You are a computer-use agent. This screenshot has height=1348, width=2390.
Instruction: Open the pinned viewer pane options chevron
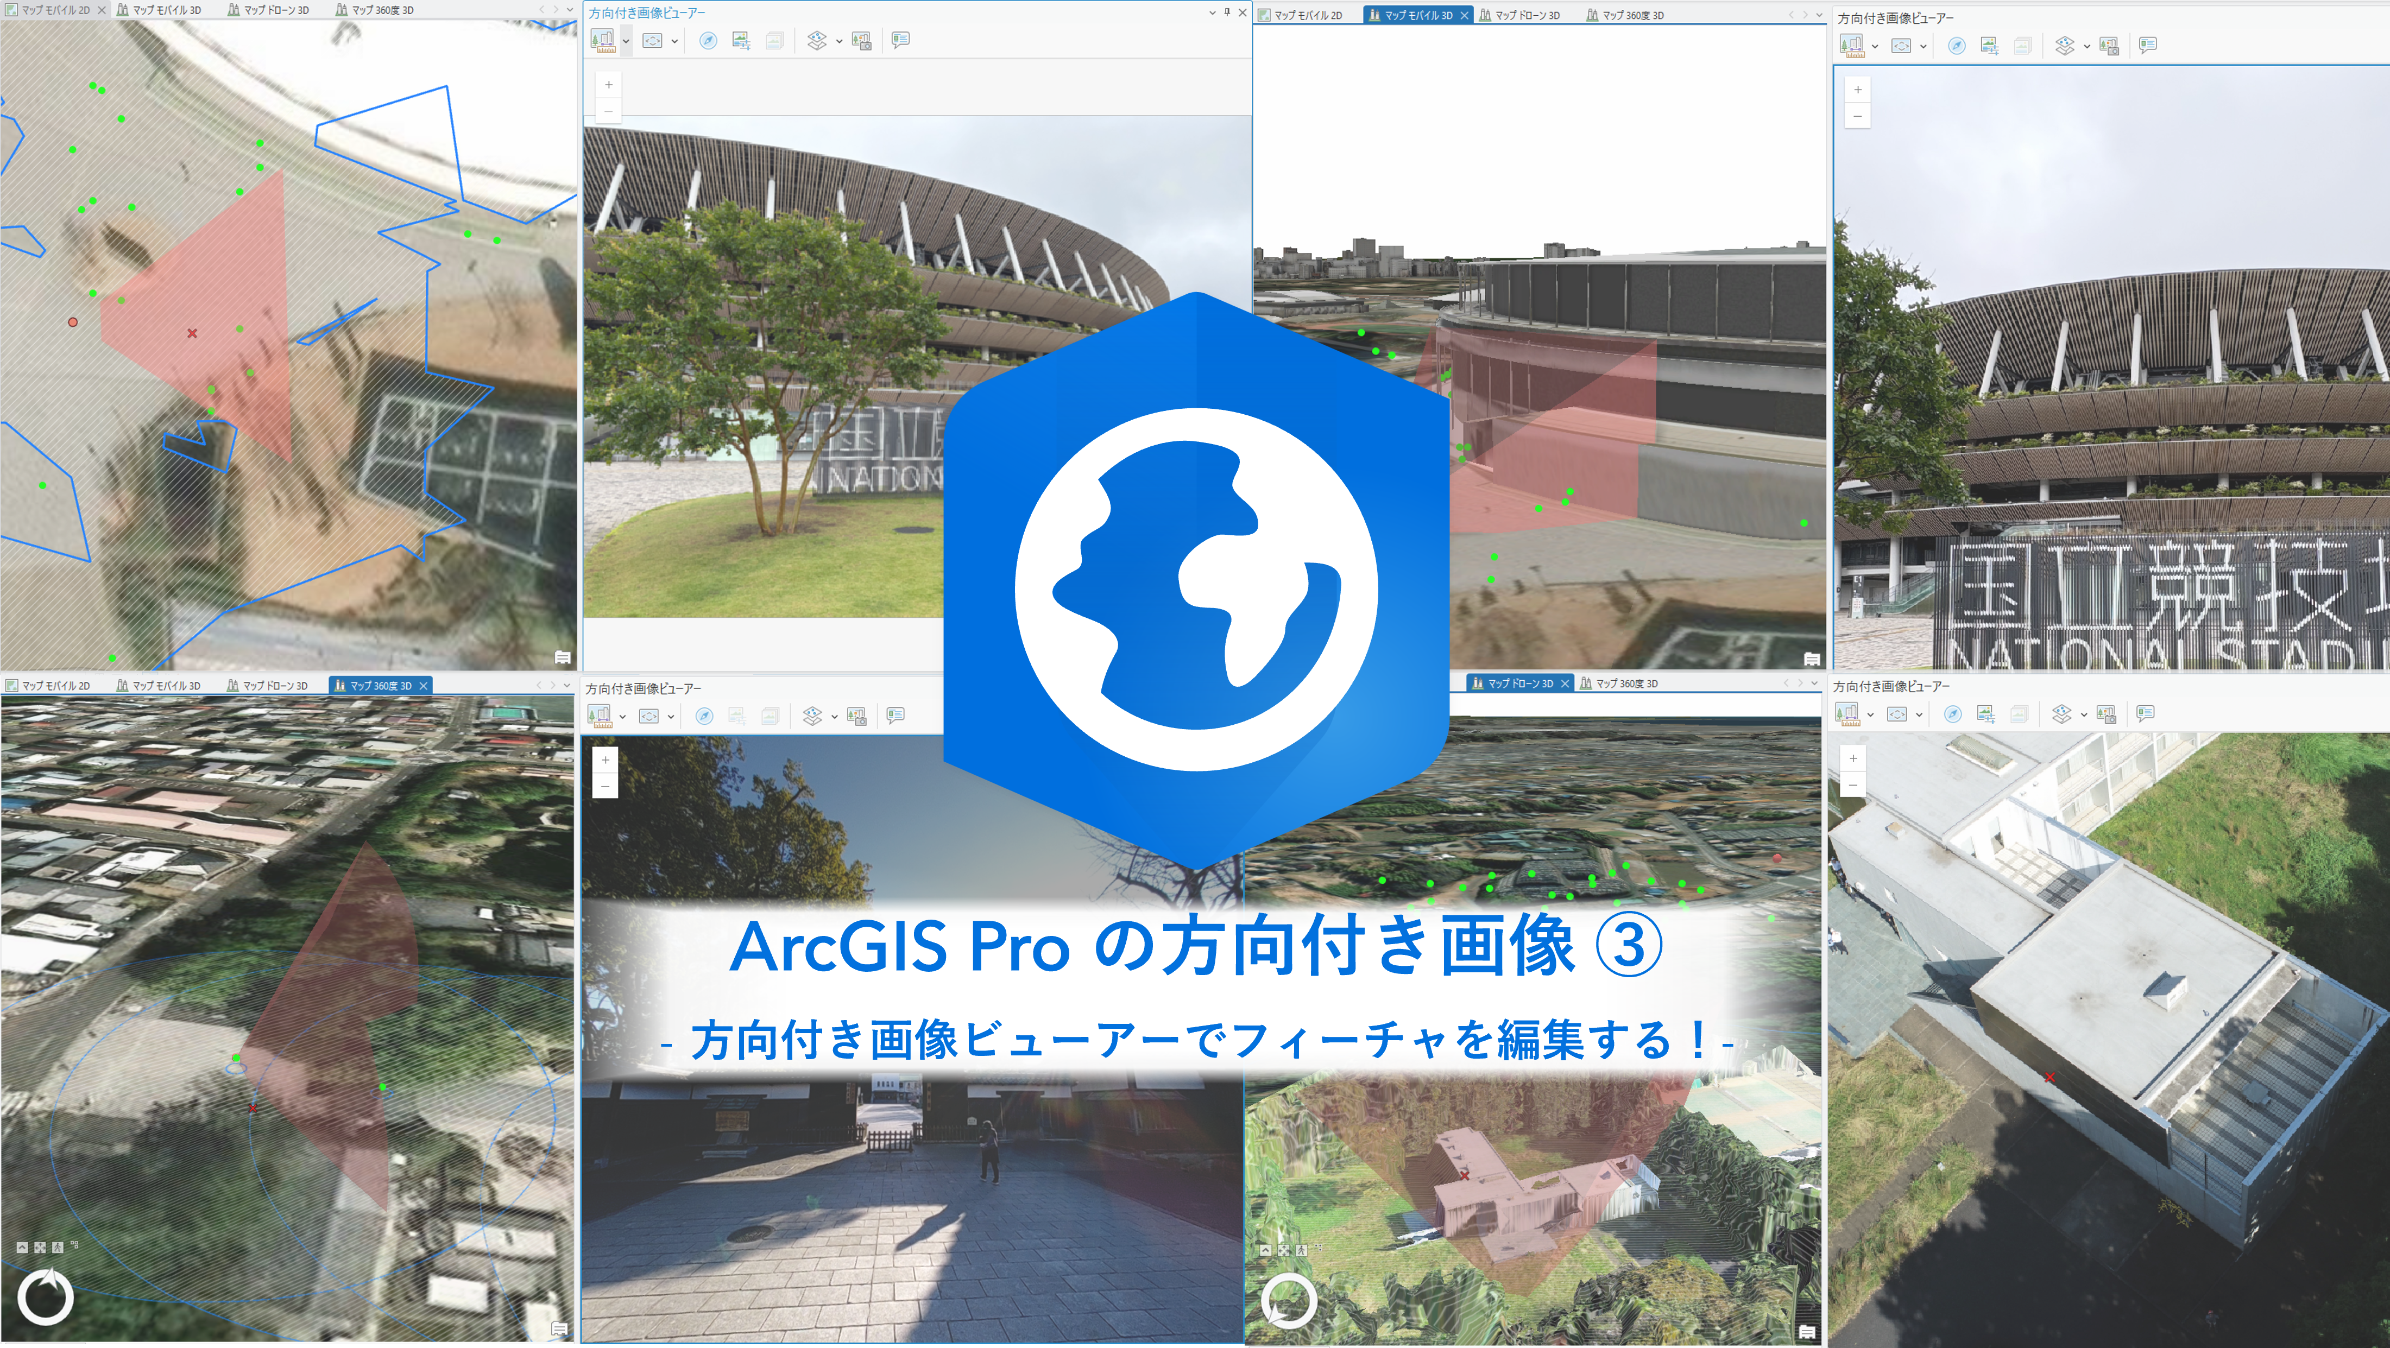pyautogui.click(x=1212, y=12)
